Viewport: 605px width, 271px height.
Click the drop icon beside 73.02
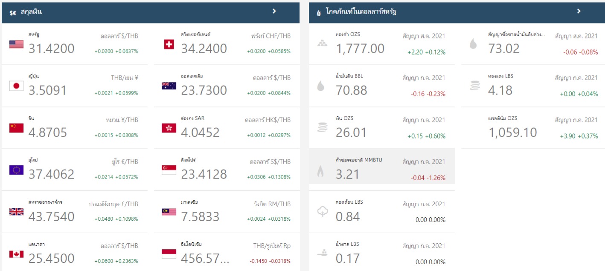(473, 44)
